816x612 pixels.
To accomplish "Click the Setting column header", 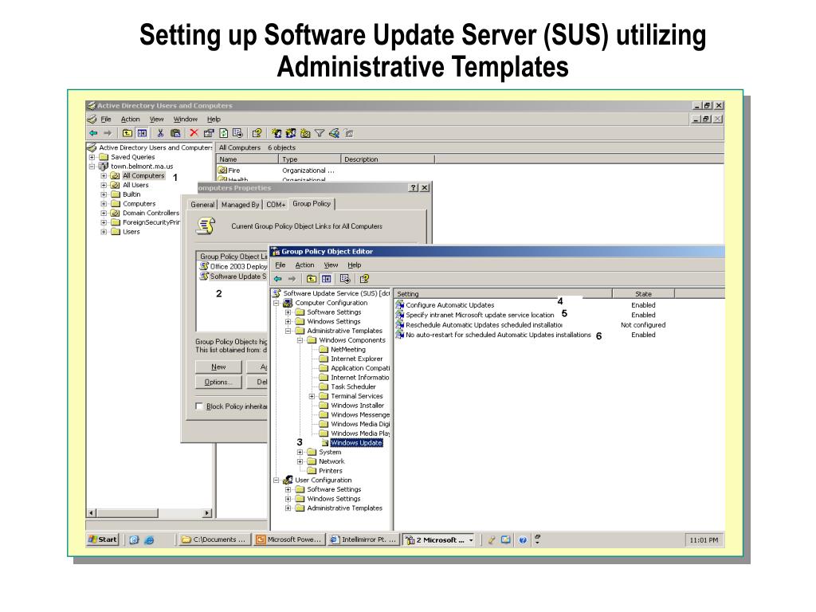I will [503, 293].
